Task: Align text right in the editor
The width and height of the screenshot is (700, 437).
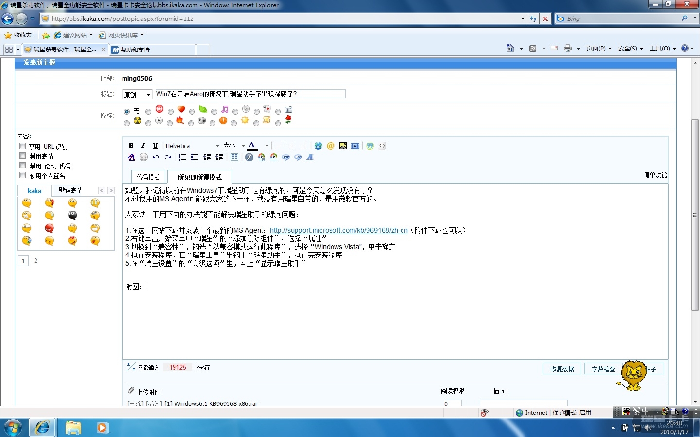Action: point(303,146)
